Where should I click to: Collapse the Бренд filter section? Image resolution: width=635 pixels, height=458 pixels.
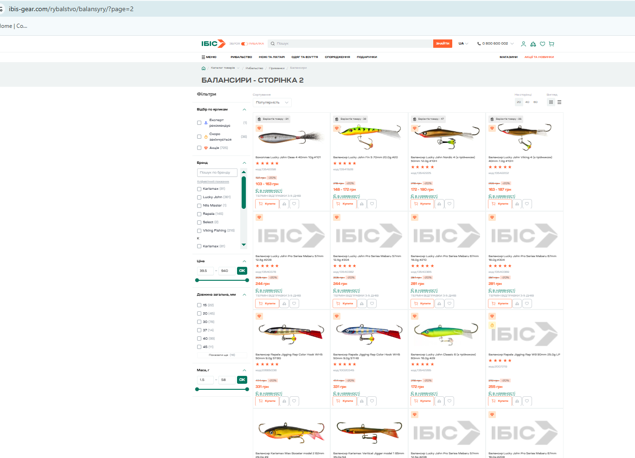coord(244,163)
